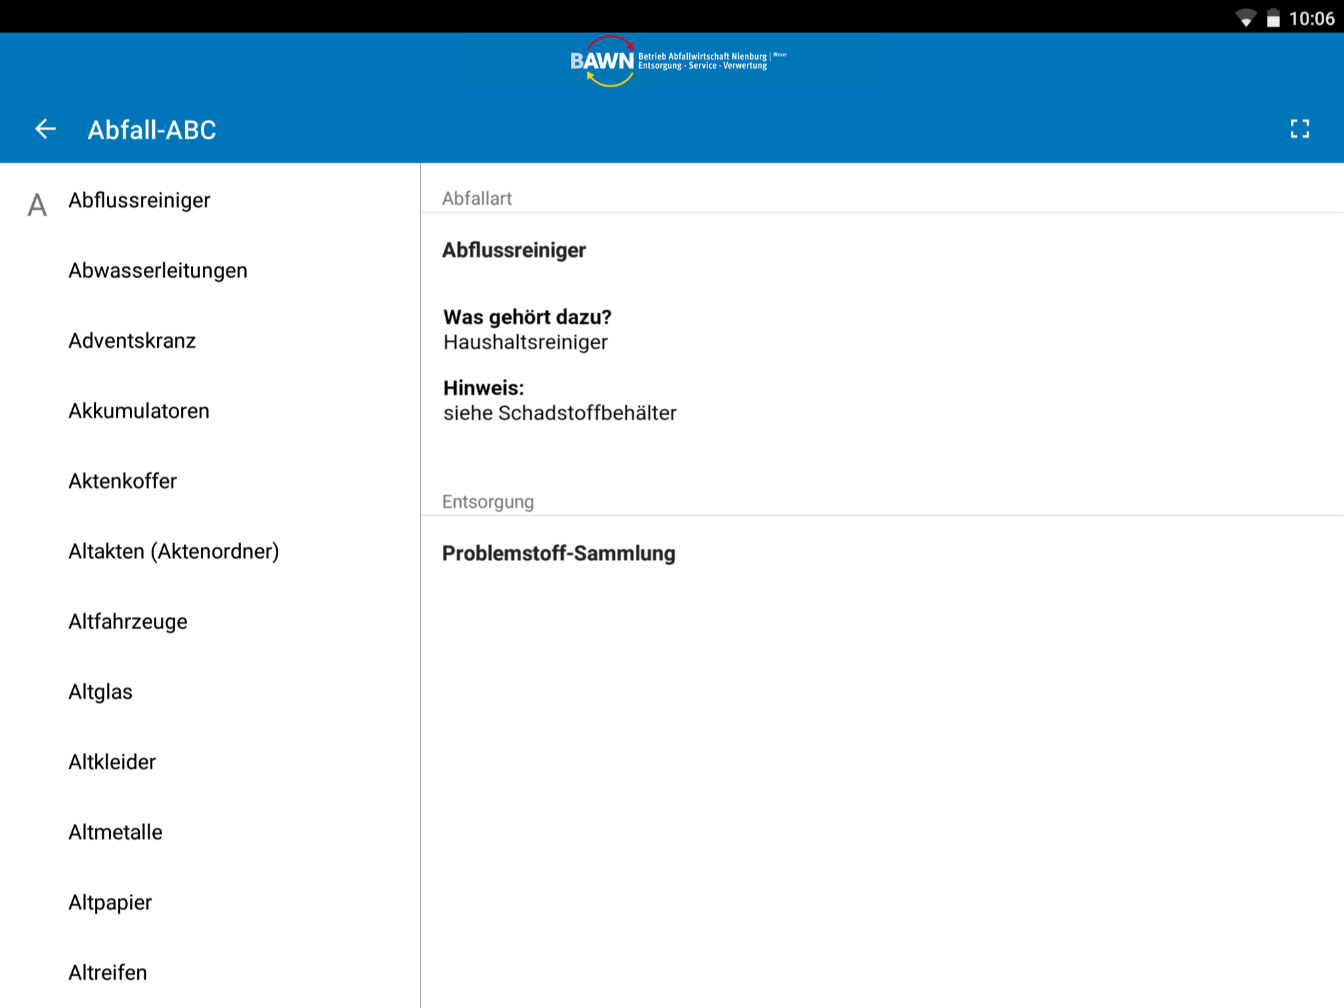Open Altmetalle entry
The image size is (1344, 1008).
(x=115, y=832)
